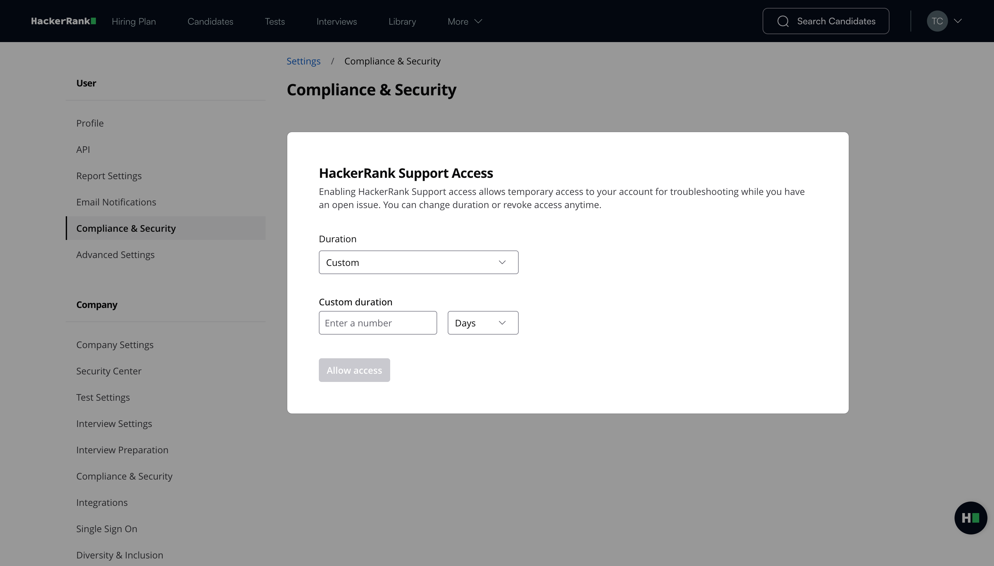Image resolution: width=994 pixels, height=566 pixels.
Task: Open API settings
Action: pyautogui.click(x=83, y=149)
